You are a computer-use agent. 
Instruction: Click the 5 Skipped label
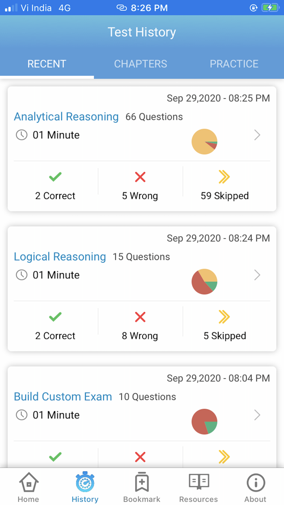[224, 336]
